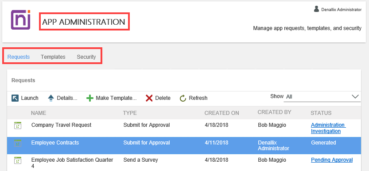The width and height of the screenshot is (369, 171).
Task: Click the Delete button label
Action: (x=163, y=98)
